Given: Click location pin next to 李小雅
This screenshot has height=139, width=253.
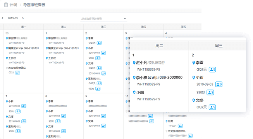Looking at the screenshot, I should [134, 78].
